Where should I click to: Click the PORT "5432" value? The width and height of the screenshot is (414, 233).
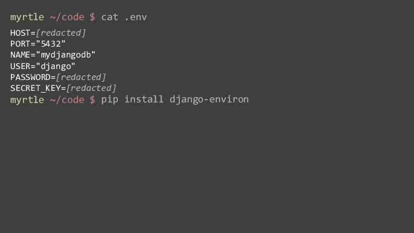tap(51, 44)
